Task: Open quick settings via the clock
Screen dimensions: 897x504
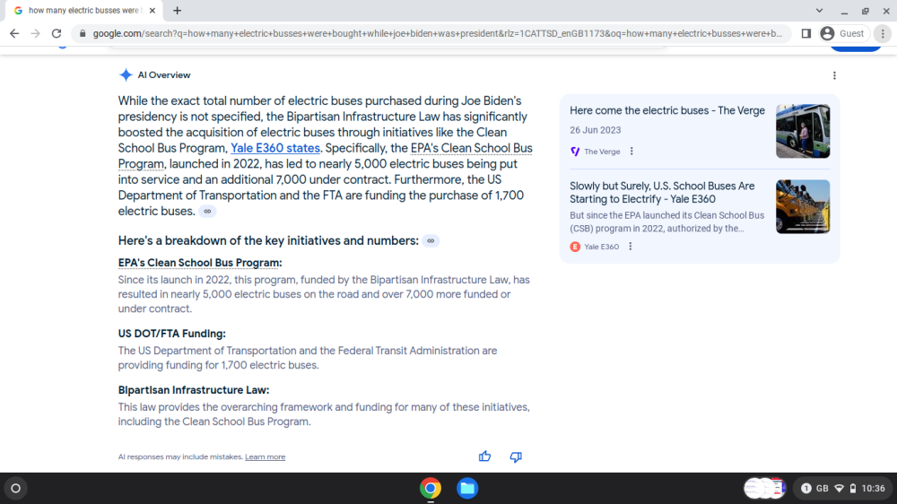Action: click(x=873, y=488)
